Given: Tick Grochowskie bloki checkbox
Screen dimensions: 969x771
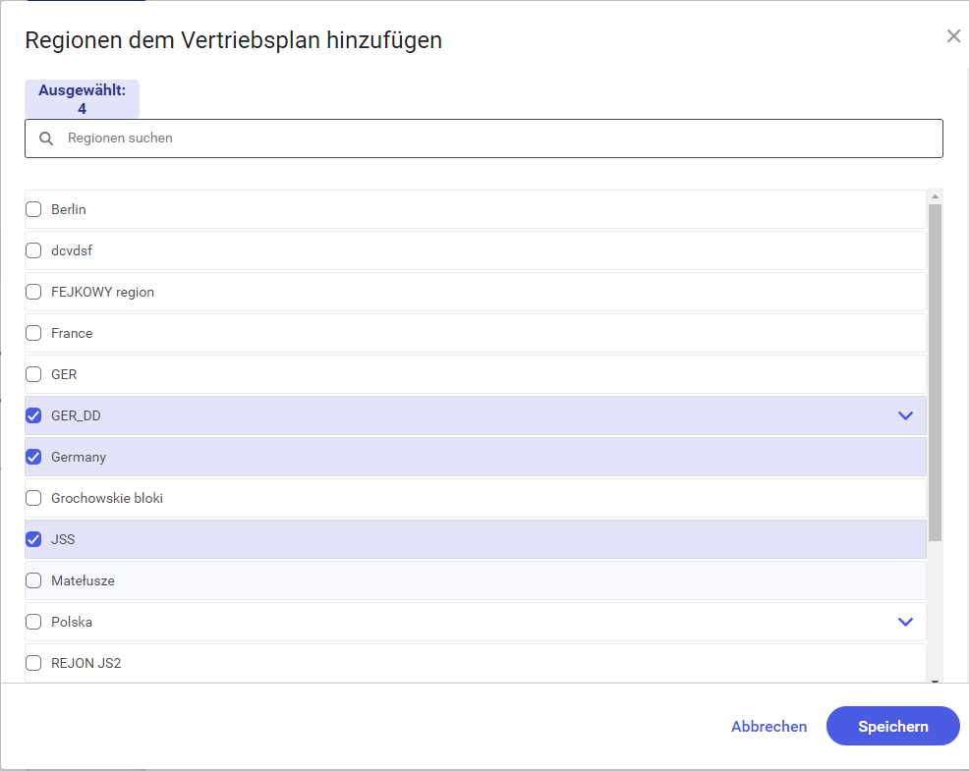Looking at the screenshot, I should (x=33, y=499).
